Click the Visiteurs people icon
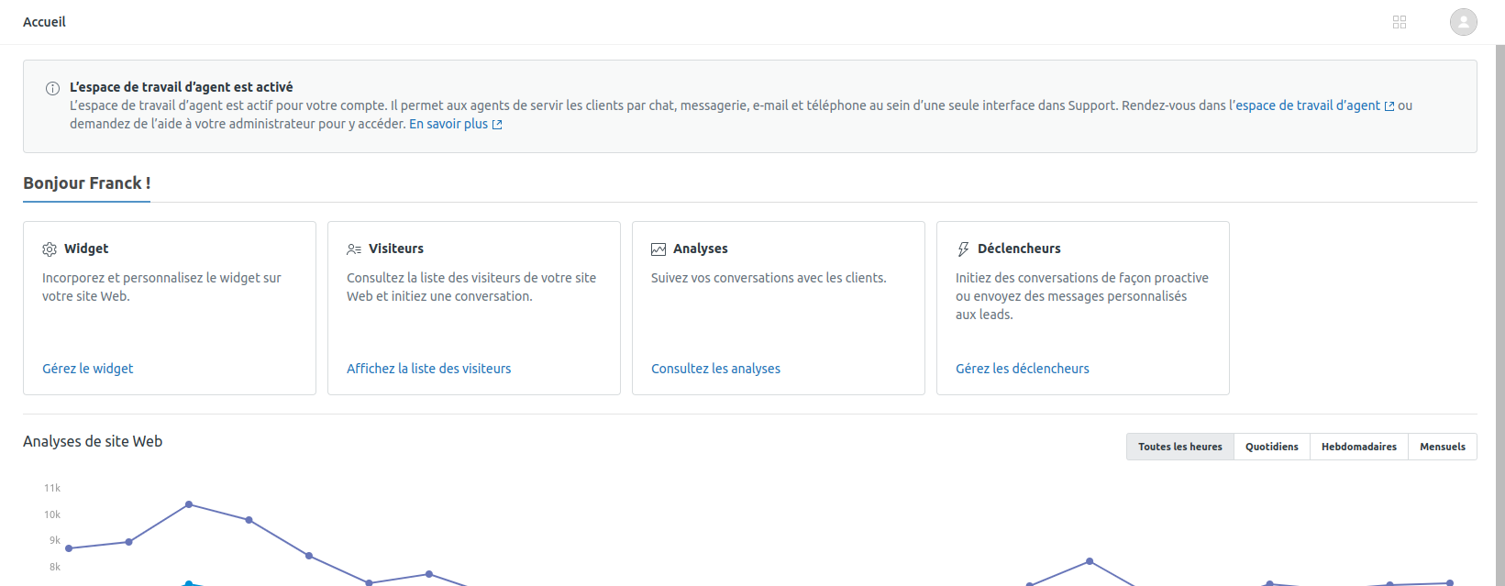Screen dimensions: 1505x586 tap(354, 249)
